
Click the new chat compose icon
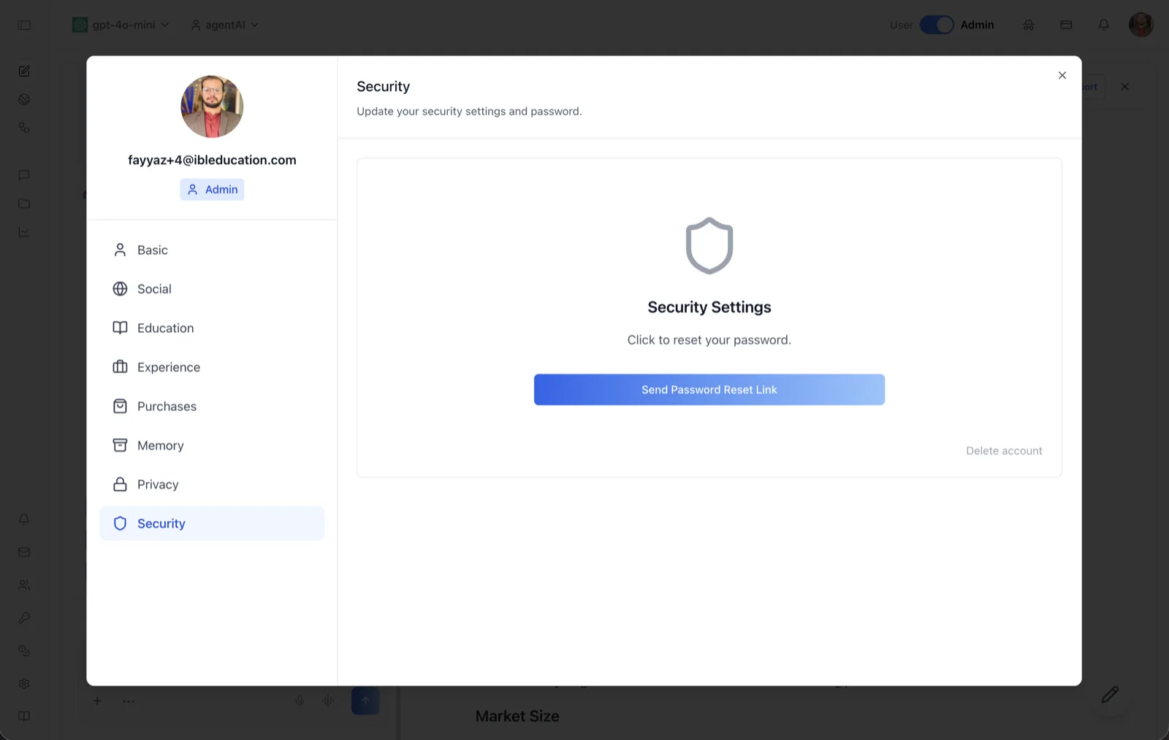[24, 71]
